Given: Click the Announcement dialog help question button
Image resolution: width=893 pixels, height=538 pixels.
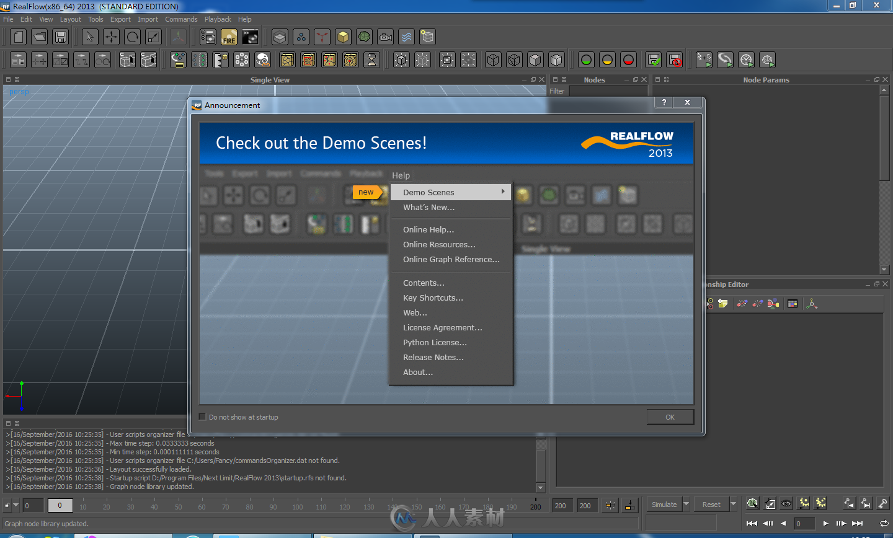Looking at the screenshot, I should (664, 102).
